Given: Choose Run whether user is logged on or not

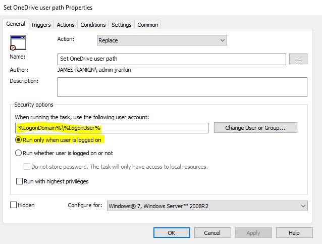Looking at the screenshot, I should tap(19, 153).
